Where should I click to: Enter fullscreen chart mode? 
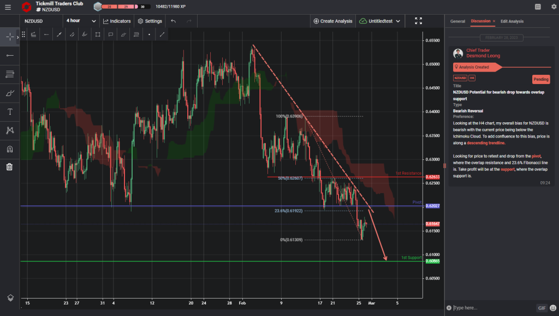tap(418, 21)
